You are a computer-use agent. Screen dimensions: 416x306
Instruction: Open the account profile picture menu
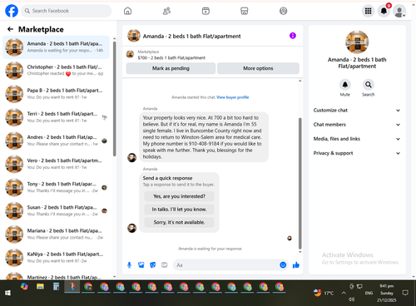(399, 11)
